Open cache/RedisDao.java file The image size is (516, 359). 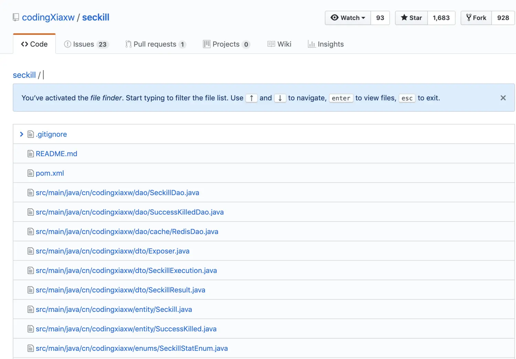click(127, 231)
